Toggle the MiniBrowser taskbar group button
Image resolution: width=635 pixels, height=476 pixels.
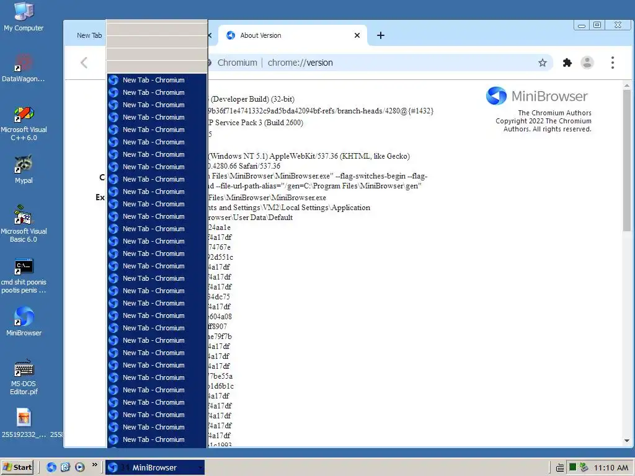(x=154, y=467)
